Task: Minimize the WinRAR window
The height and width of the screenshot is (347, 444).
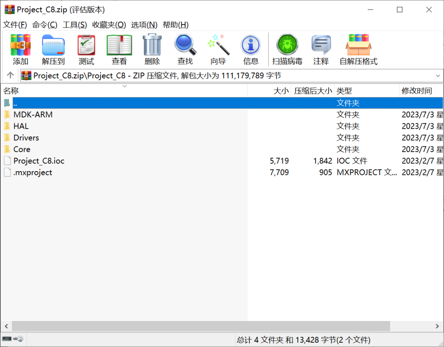Action: point(370,10)
